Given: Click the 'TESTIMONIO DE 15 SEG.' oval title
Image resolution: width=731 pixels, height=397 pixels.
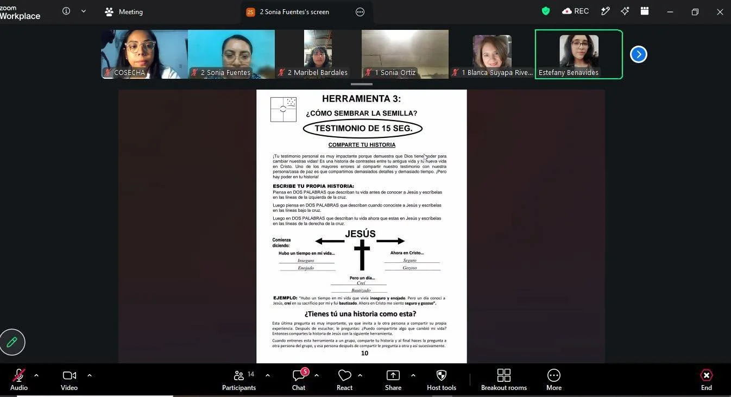Looking at the screenshot, I should pos(362,129).
